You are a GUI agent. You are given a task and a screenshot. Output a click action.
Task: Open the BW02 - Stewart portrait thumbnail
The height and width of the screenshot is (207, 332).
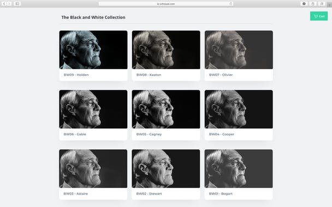(166, 168)
